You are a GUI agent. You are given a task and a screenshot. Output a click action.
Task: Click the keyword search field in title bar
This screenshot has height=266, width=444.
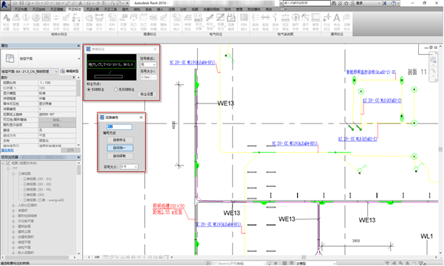pos(307,3)
